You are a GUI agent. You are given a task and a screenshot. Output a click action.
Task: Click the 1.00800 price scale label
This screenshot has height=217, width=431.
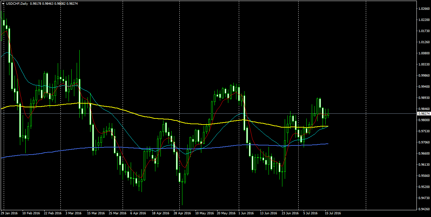click(x=424, y=53)
